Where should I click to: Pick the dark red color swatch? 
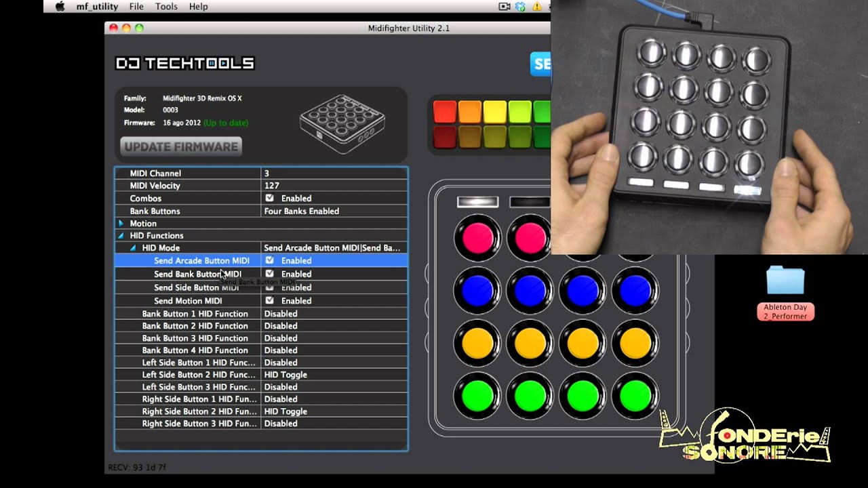click(445, 137)
